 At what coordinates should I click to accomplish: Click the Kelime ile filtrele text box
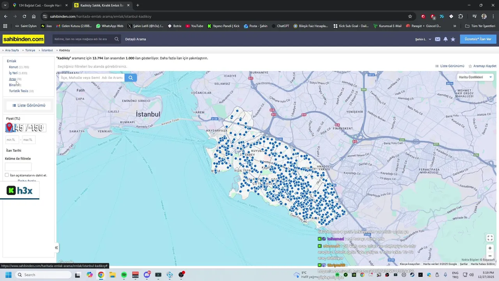coord(18,167)
